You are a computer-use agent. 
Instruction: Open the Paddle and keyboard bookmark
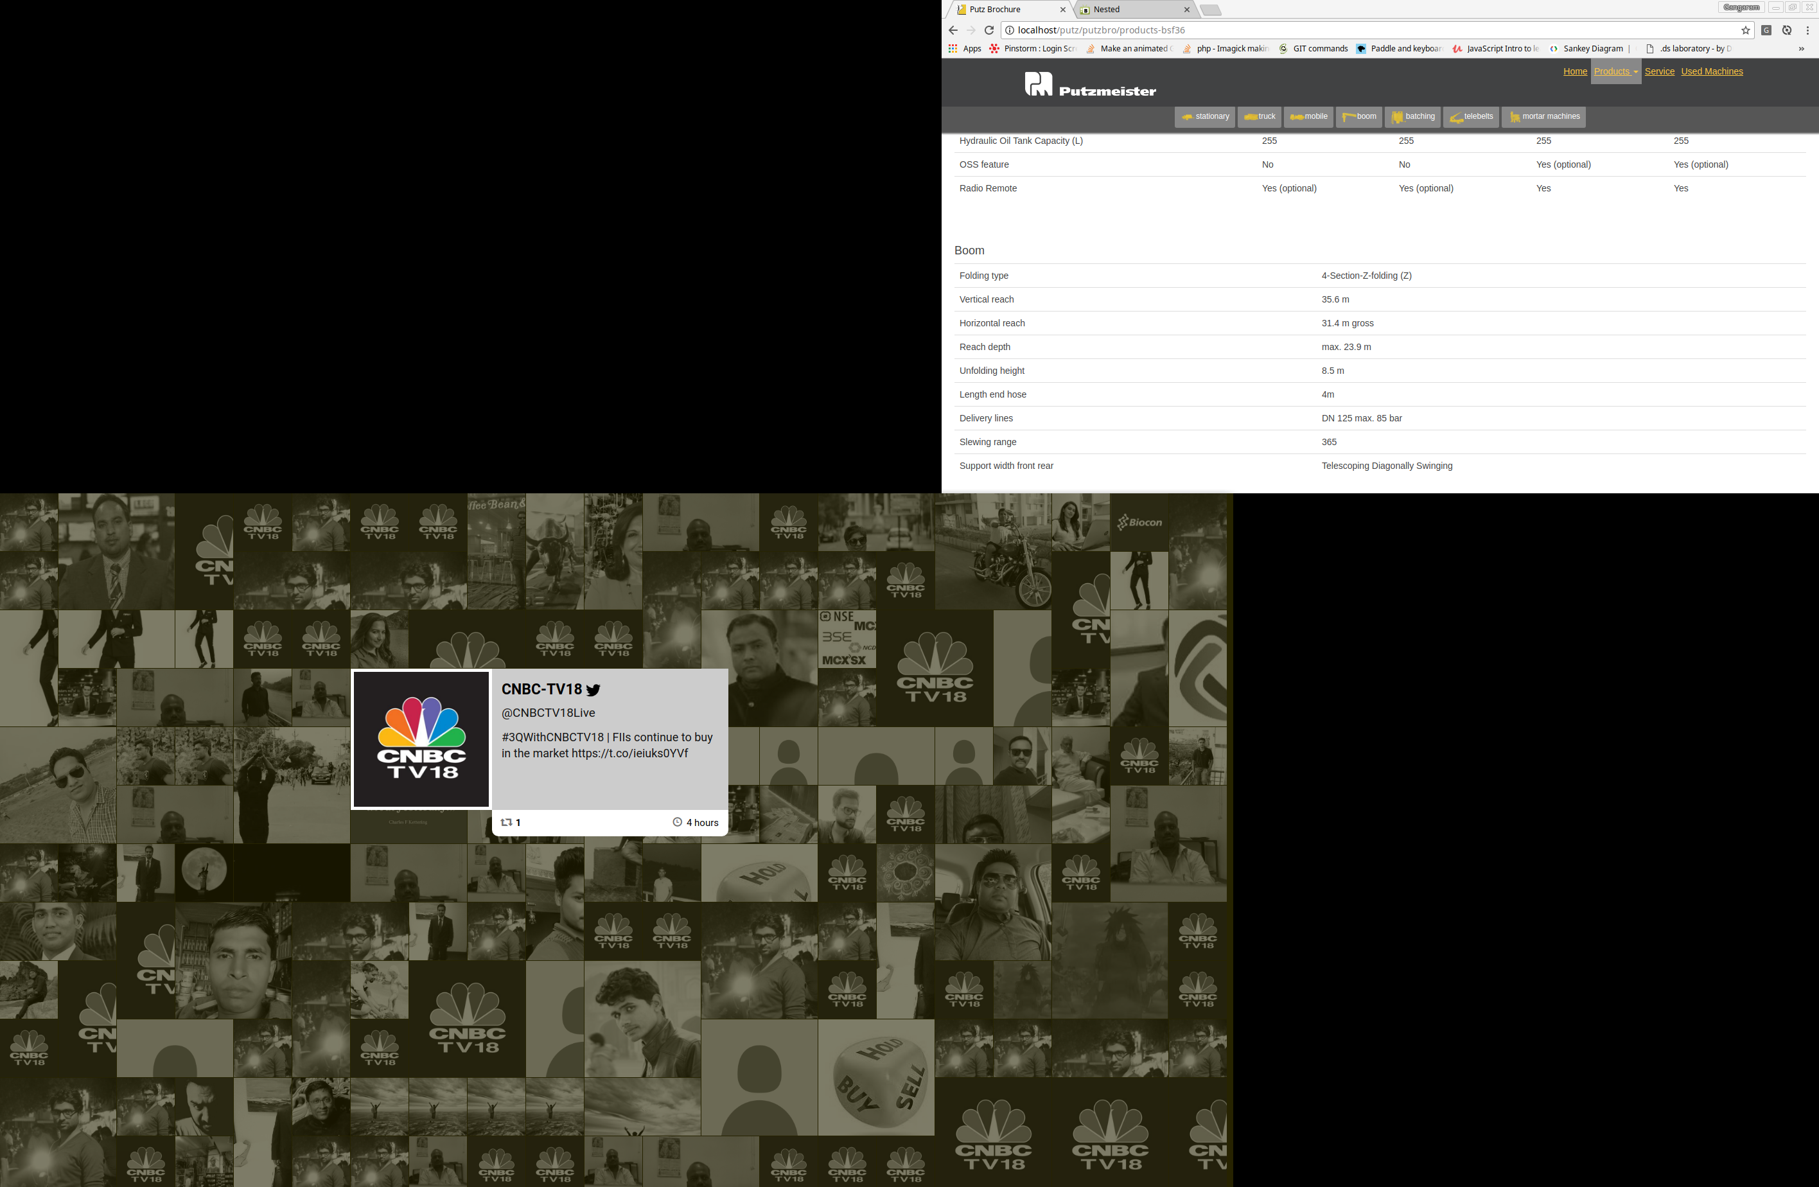(1399, 49)
